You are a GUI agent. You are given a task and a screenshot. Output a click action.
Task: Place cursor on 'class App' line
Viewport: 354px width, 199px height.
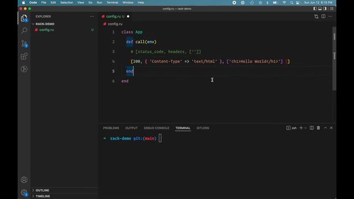click(x=132, y=32)
